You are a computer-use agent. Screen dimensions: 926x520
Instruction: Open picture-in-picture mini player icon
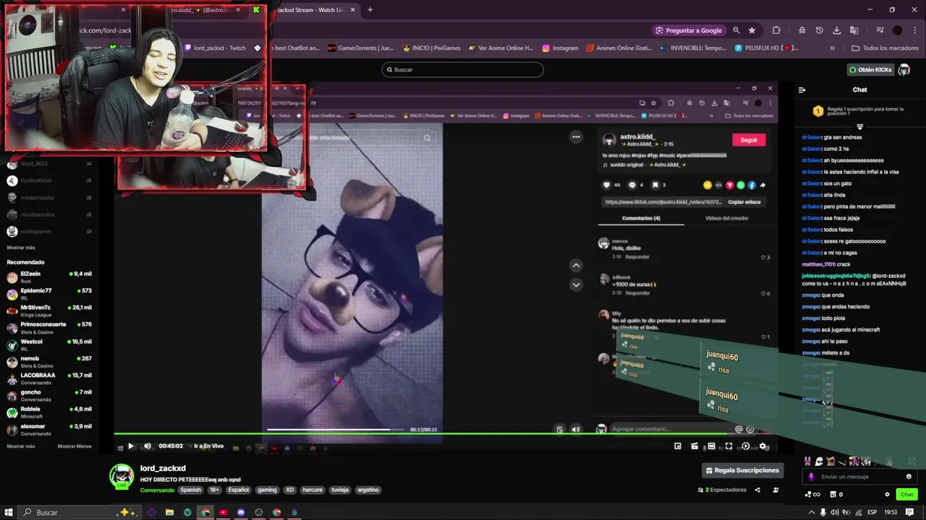pyautogui.click(x=678, y=446)
